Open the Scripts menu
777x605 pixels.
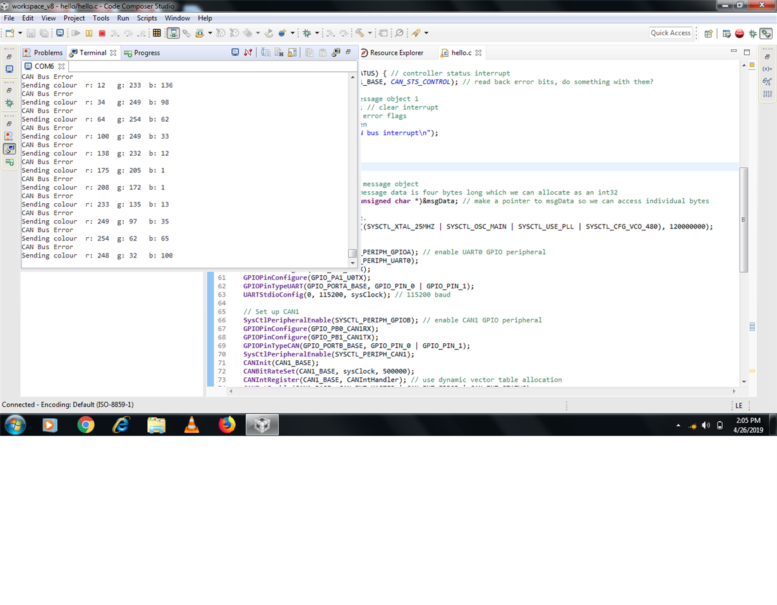point(147,18)
